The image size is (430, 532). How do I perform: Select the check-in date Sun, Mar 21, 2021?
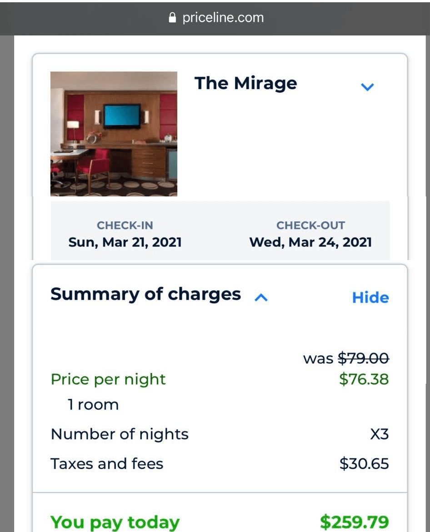click(x=125, y=242)
